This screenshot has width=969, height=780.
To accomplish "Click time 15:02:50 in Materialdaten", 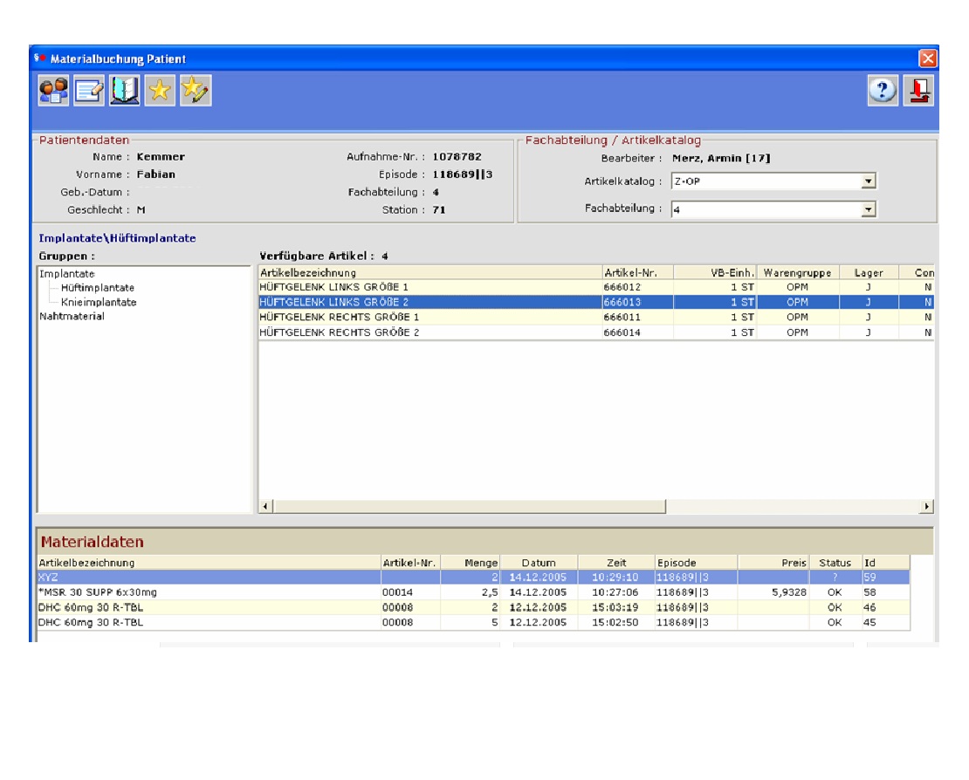I will coord(615,623).
